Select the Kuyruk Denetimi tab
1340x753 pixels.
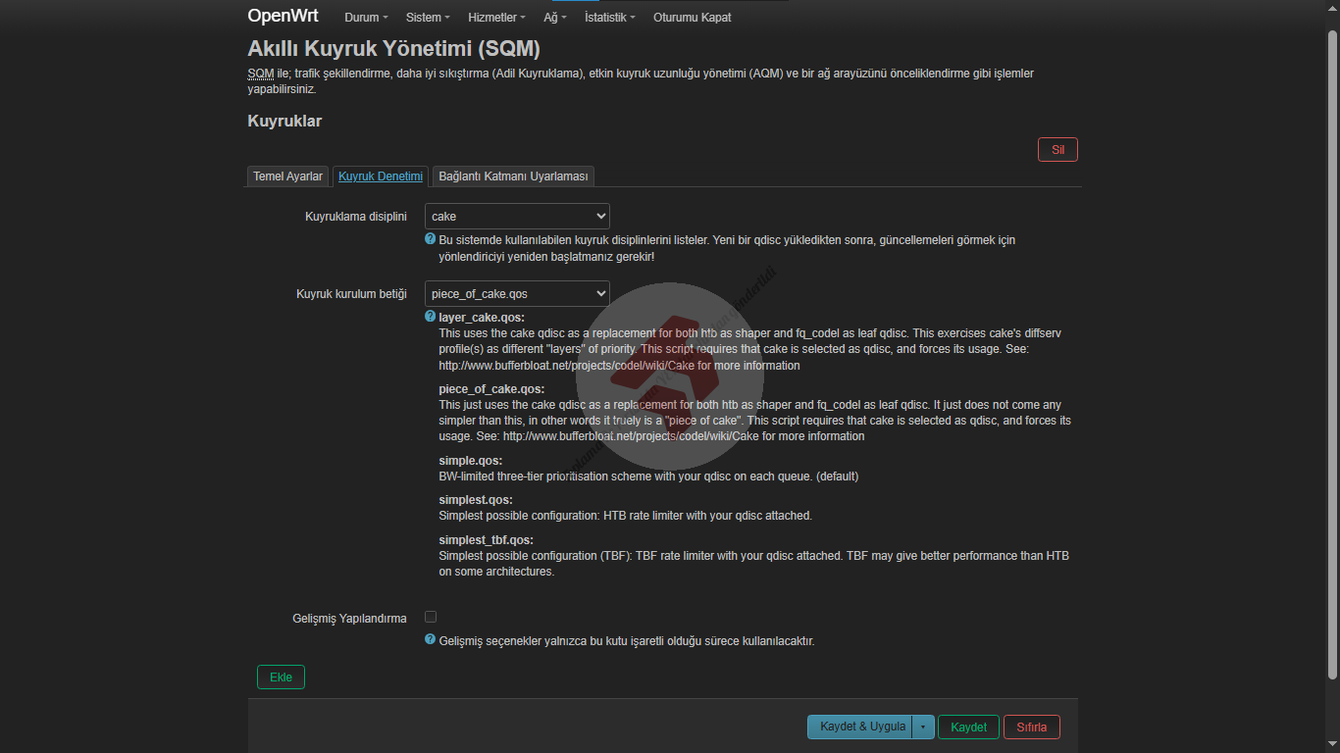[381, 176]
